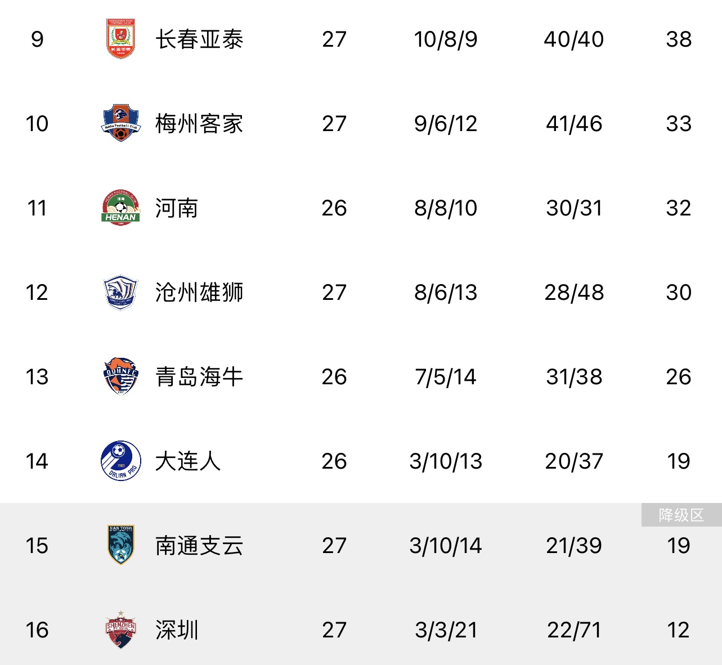Screen dimensions: 722x665
Task: Tap the 青岛海牛 team name
Action: 199,377
